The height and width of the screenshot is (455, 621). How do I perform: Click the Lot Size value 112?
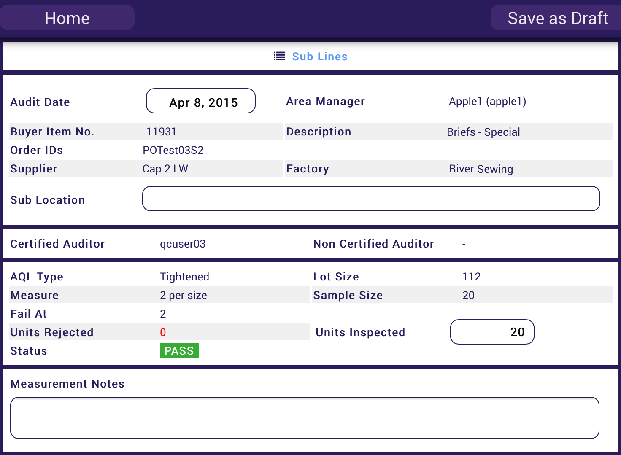pos(471,277)
